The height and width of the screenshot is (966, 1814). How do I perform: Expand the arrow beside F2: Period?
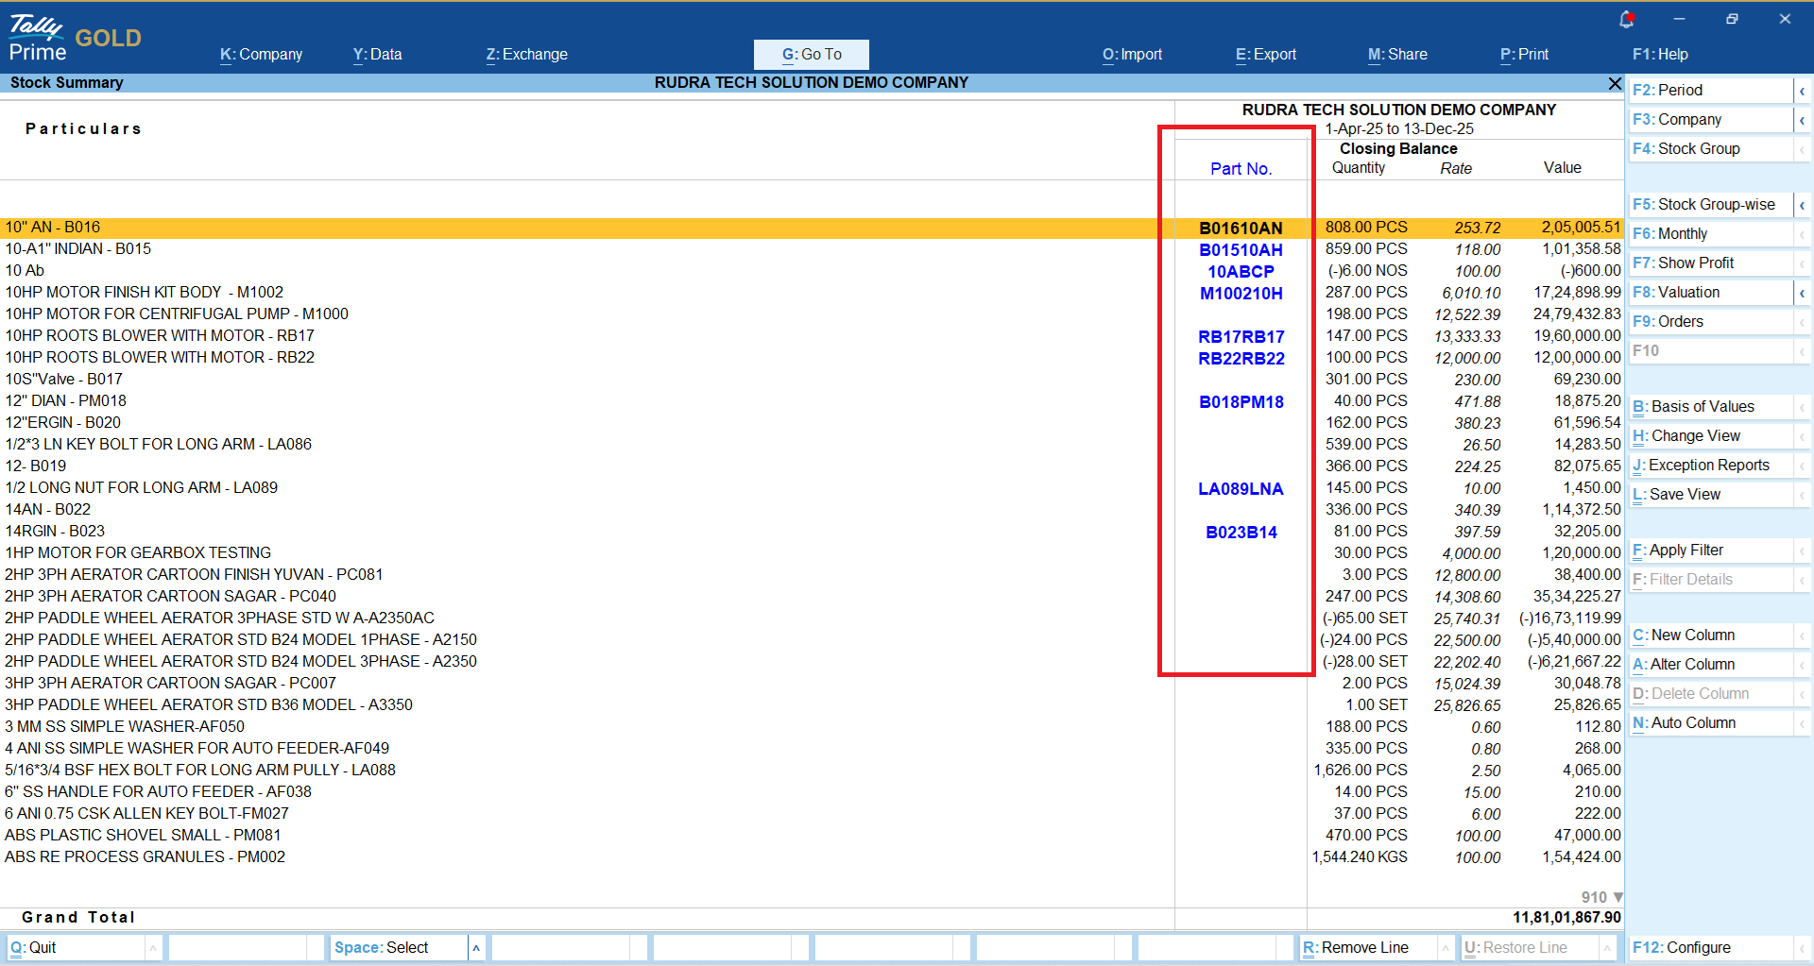pyautogui.click(x=1802, y=91)
